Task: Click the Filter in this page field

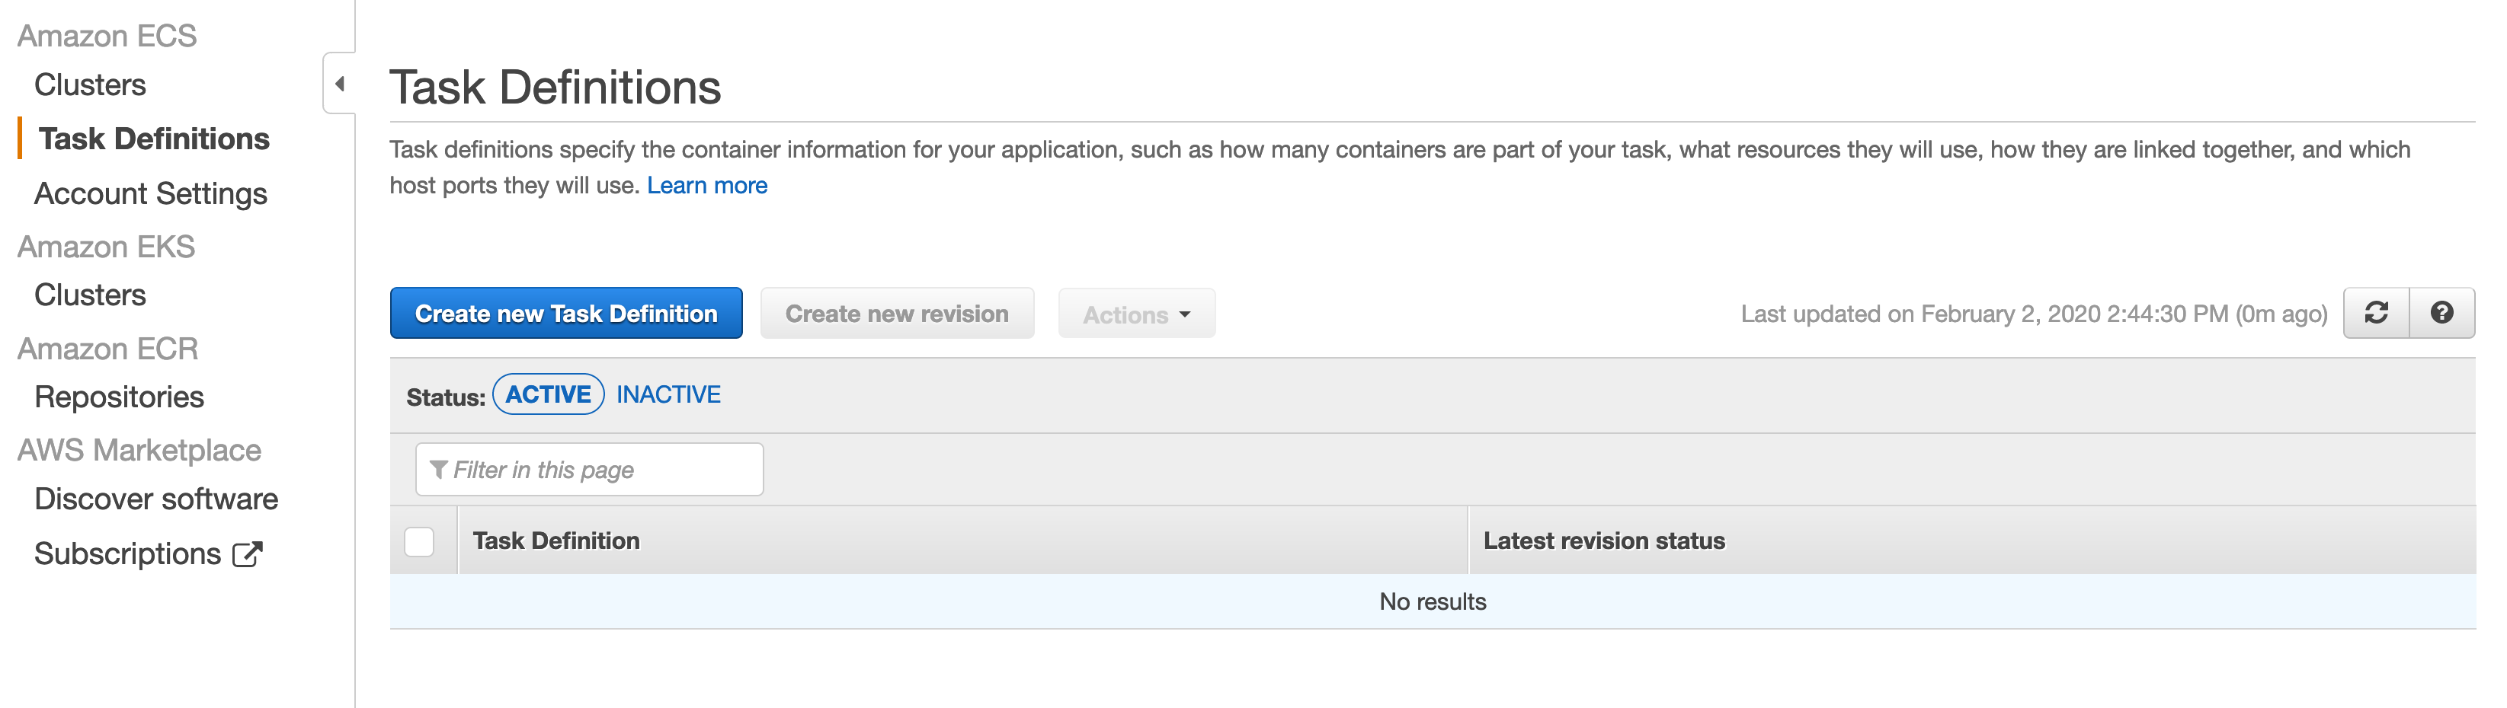Action: coord(590,470)
